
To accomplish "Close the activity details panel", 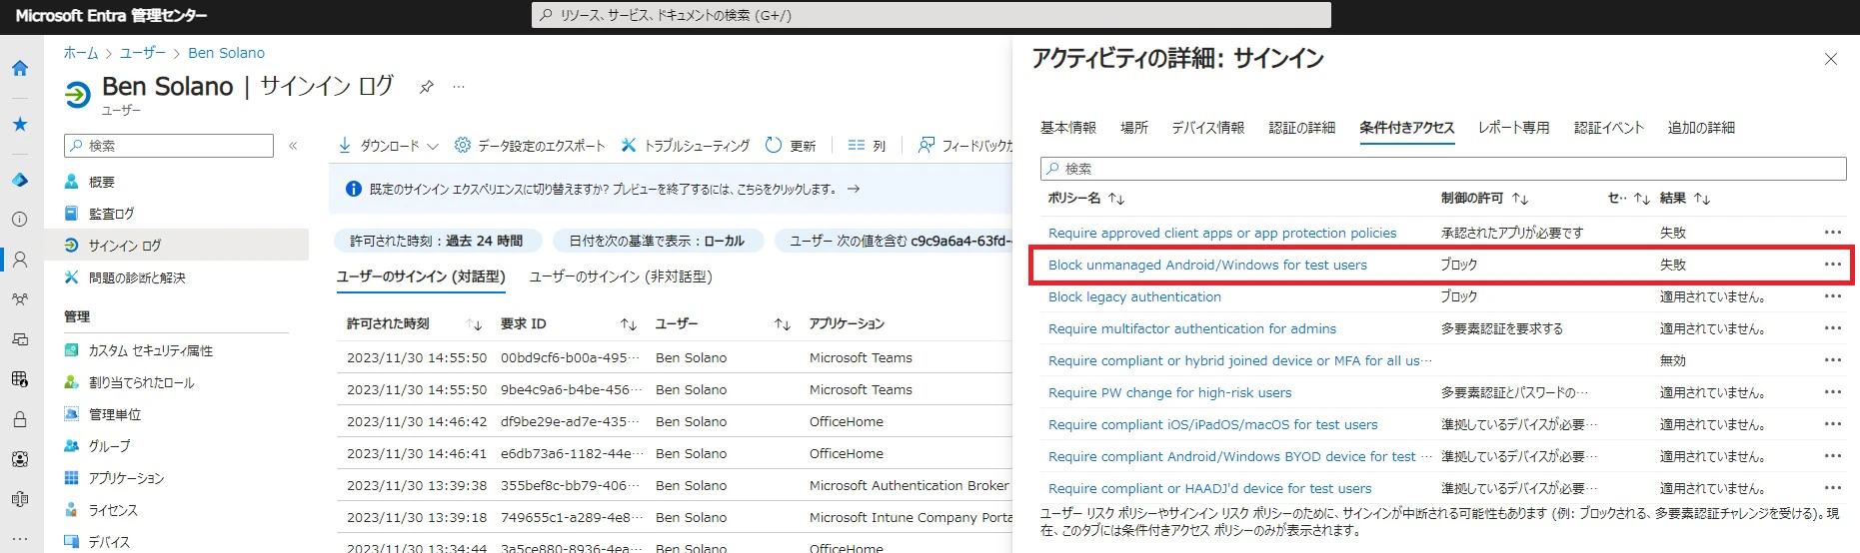I will tap(1831, 60).
